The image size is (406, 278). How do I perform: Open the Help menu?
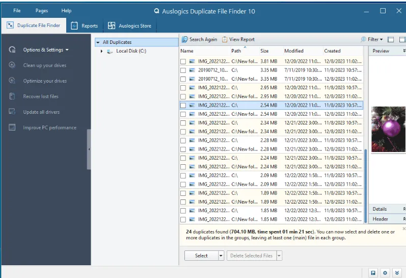[x=66, y=11]
